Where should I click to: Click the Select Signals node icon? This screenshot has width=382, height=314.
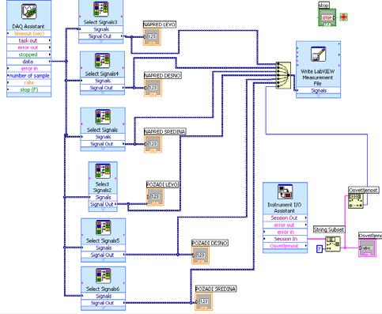[103, 117]
